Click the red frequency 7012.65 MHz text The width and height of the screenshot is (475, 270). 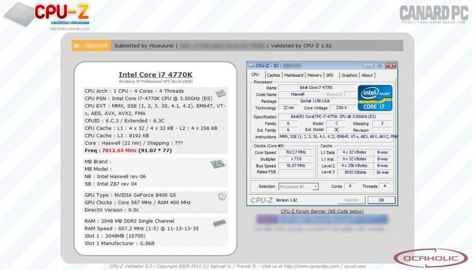(119, 150)
